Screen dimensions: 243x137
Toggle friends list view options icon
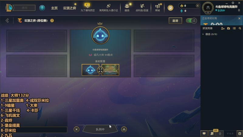[234, 28]
